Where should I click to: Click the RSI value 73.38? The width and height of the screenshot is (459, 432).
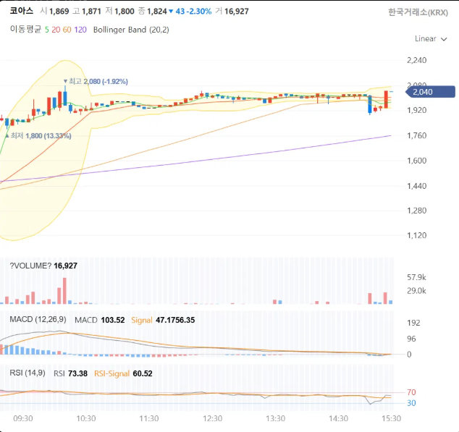[77, 373]
